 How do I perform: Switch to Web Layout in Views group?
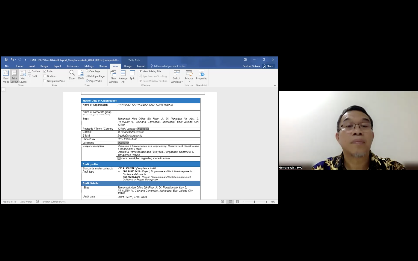[23, 77]
